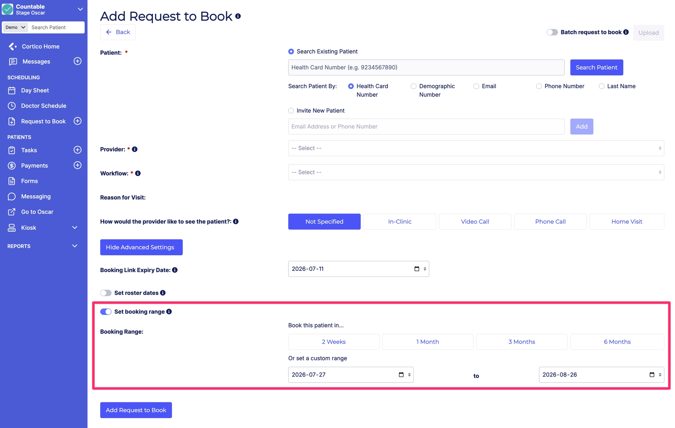Viewport: 675px width, 428px height.
Task: Open calendar picker for range end date
Action: coord(652,375)
